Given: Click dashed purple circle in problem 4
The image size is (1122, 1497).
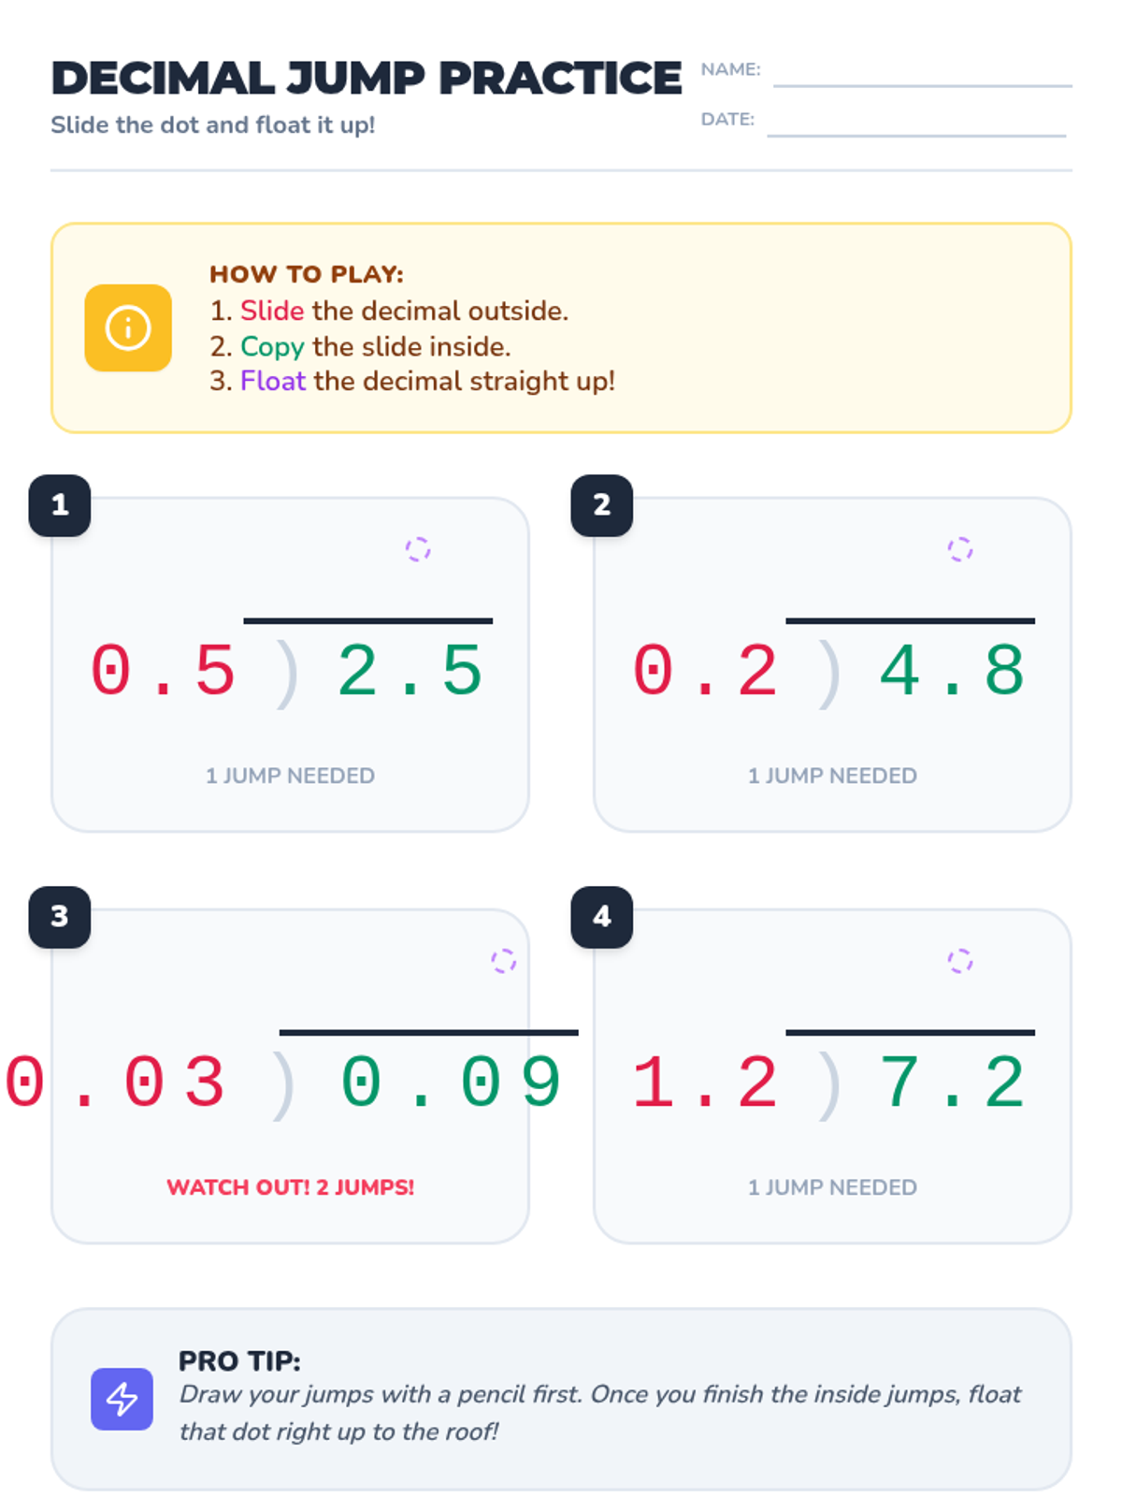Looking at the screenshot, I should [x=959, y=961].
